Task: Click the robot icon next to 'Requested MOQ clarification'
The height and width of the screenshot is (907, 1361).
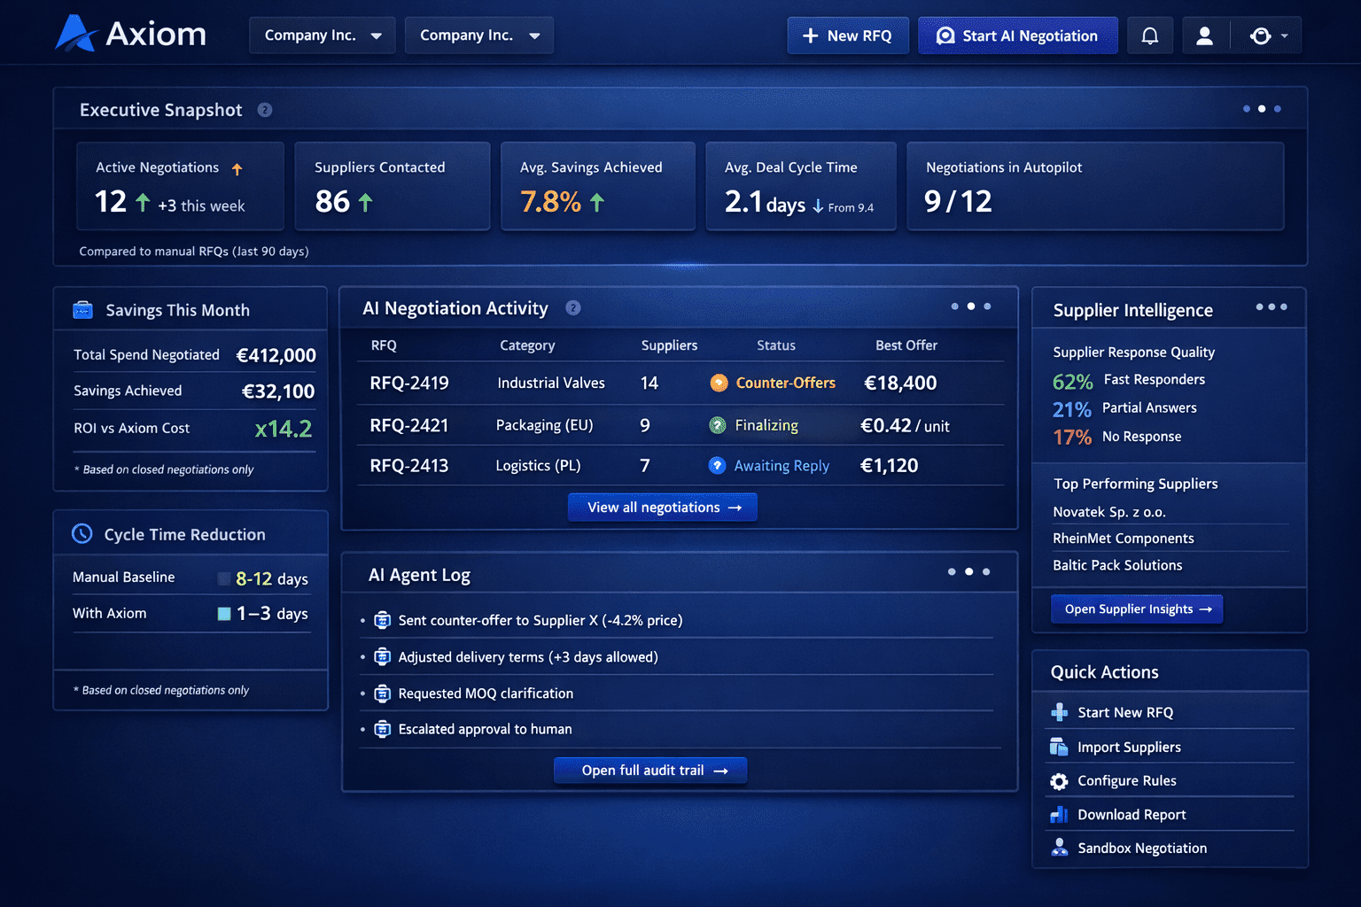Action: pos(382,693)
